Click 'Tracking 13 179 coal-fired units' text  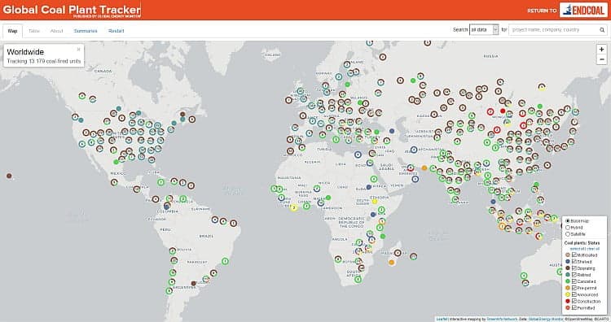44,61
